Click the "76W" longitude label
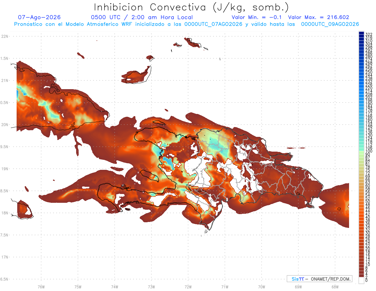This screenshot has width=376, height=291. point(41,287)
